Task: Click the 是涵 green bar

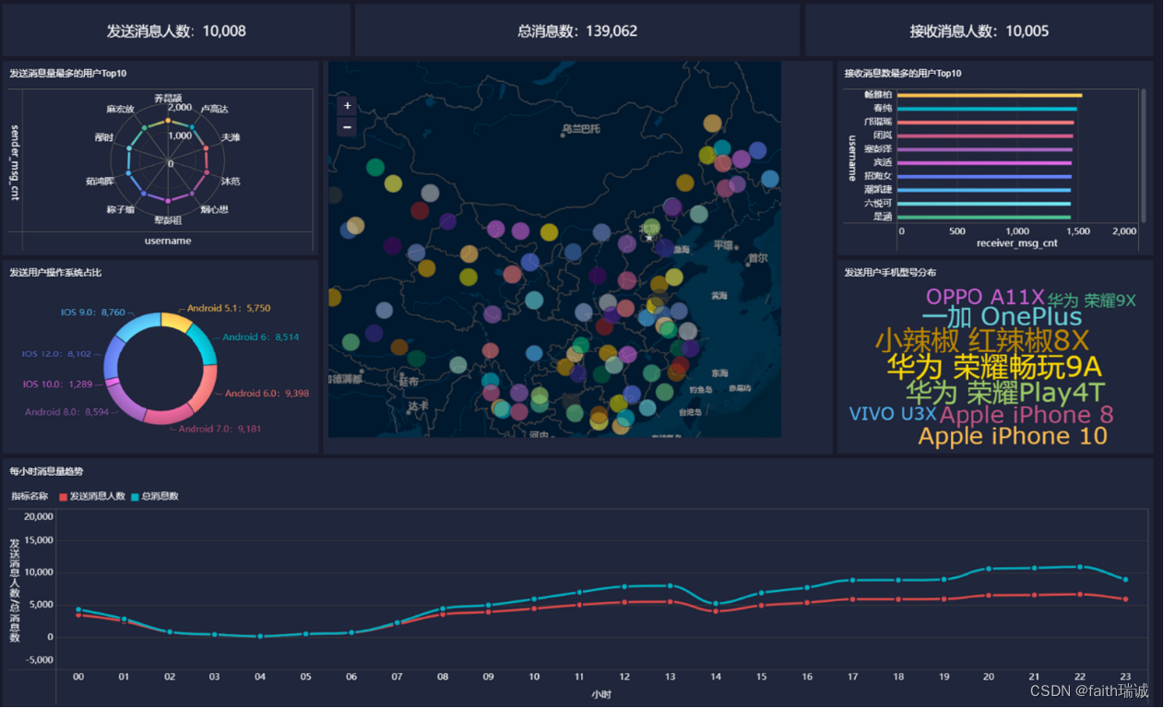Action: tap(983, 217)
